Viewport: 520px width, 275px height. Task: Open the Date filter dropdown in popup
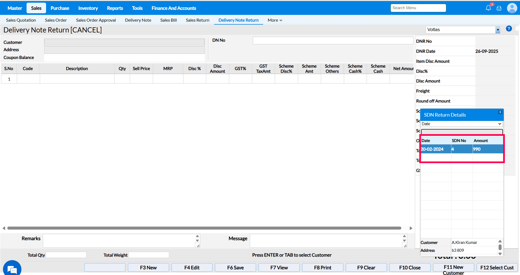(x=461, y=124)
